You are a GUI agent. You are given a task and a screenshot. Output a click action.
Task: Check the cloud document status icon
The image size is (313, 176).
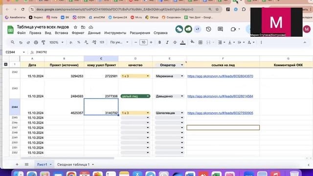click(x=91, y=27)
